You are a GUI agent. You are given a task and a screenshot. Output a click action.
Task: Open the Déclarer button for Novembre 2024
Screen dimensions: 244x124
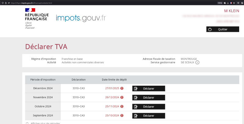[x=149, y=98]
